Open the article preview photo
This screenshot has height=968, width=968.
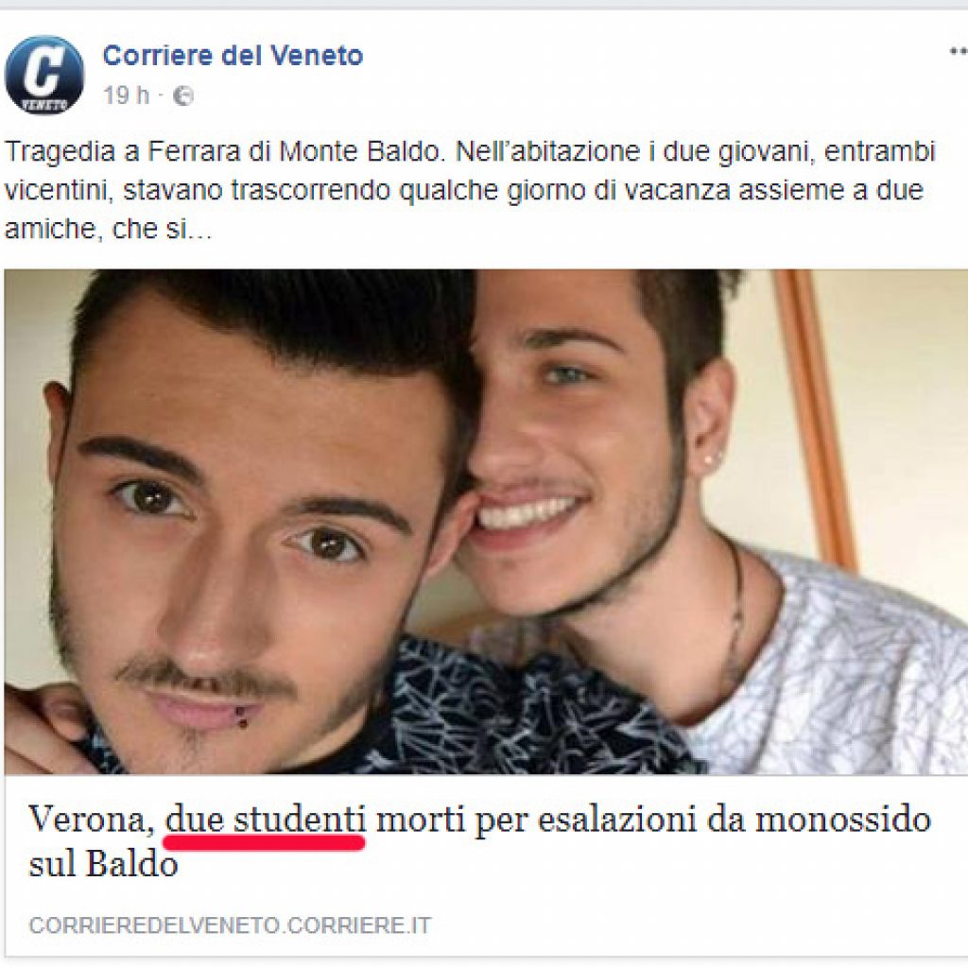486,522
